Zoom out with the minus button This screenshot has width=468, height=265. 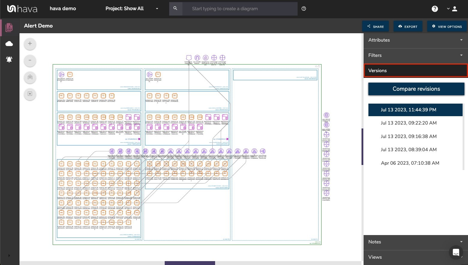point(30,60)
